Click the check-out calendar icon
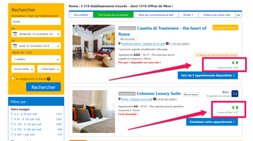This screenshot has height=141, width=253. click(x=15, y=46)
